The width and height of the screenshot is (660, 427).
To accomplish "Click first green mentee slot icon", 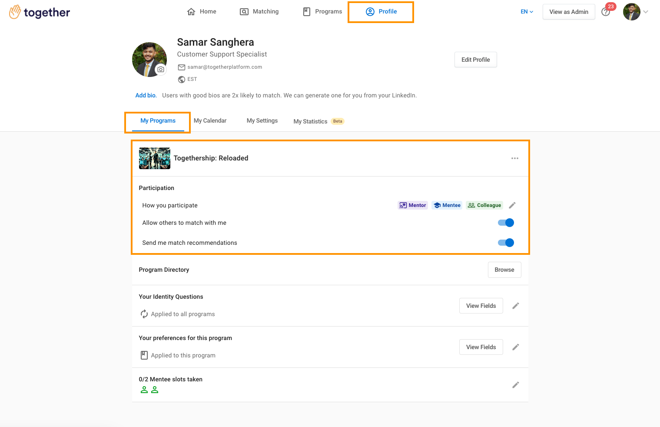I will click(x=144, y=390).
